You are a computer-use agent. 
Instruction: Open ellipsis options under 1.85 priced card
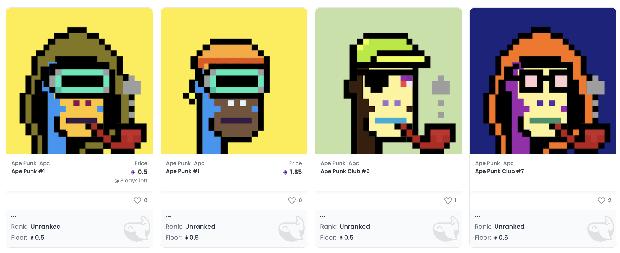168,216
